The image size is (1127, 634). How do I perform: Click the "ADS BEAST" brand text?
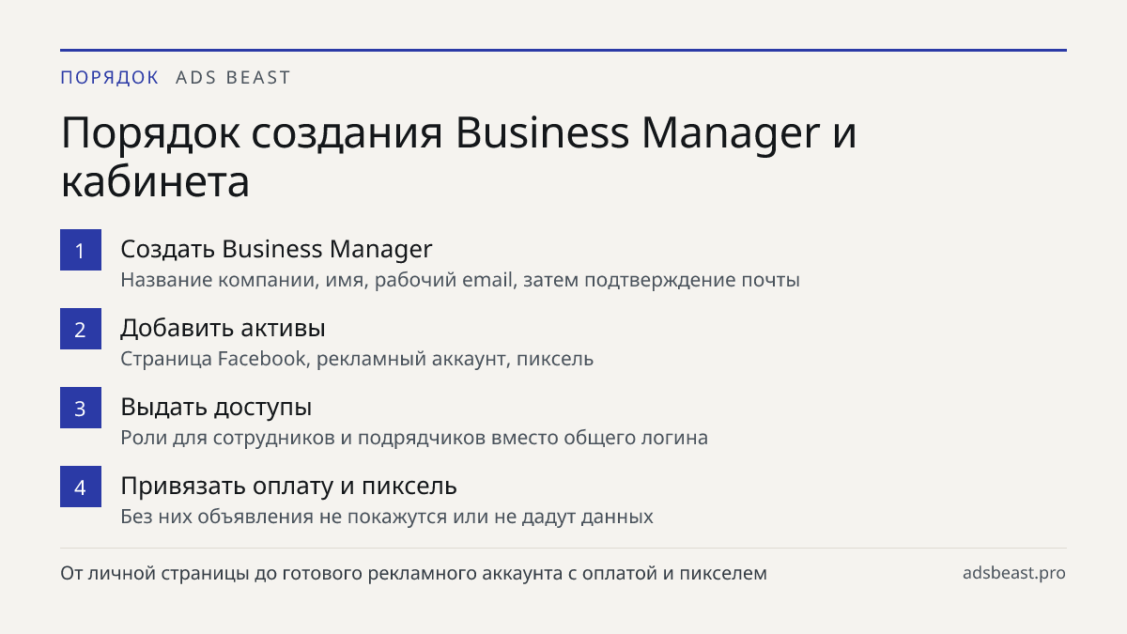(234, 78)
